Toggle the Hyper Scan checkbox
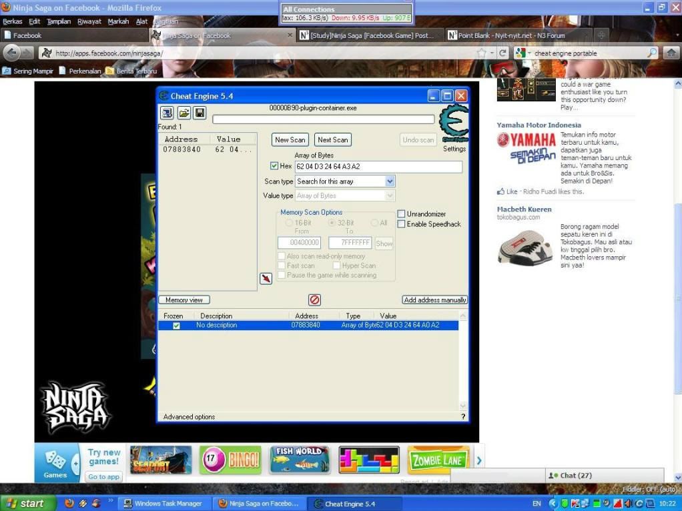The image size is (682, 511). click(336, 266)
